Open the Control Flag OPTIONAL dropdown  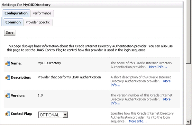point(53,115)
